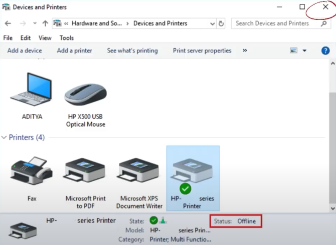Click the address bar double chevron
This screenshot has height=245, width=336.
tap(66, 23)
